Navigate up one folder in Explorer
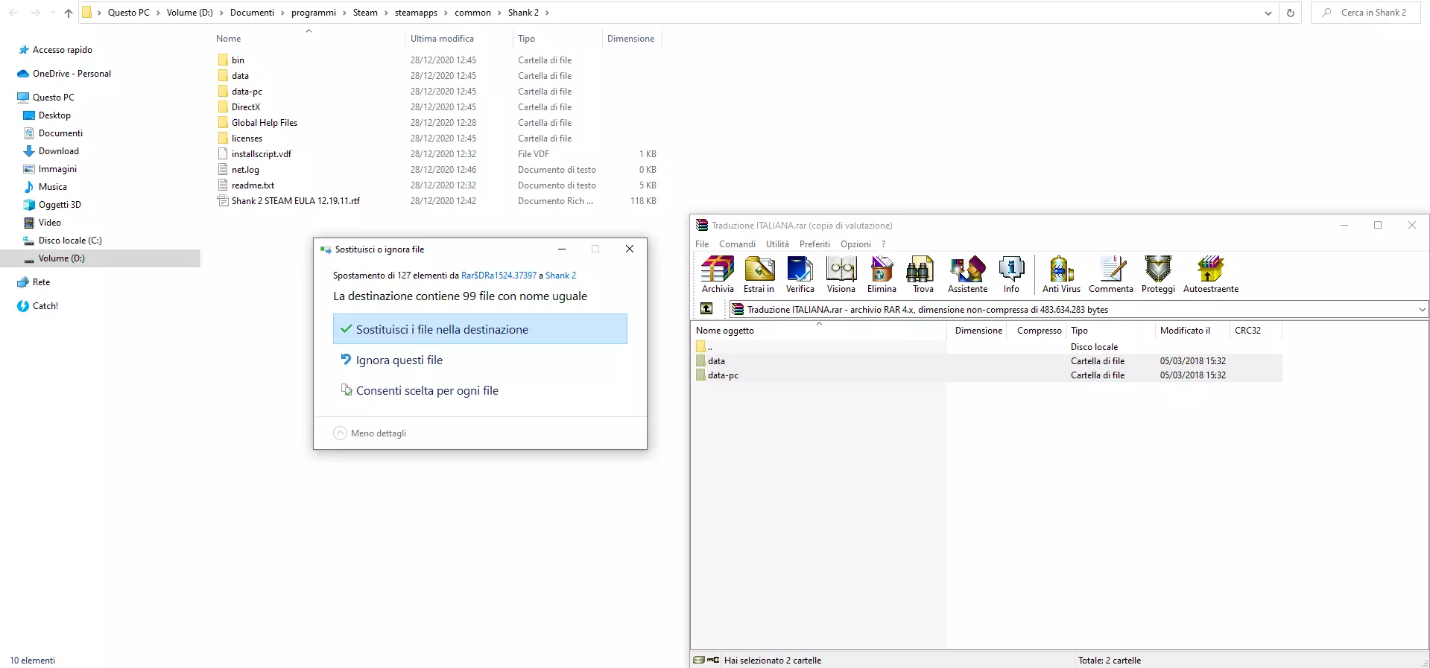Viewport: 1430px width, 668px height. coord(69,13)
